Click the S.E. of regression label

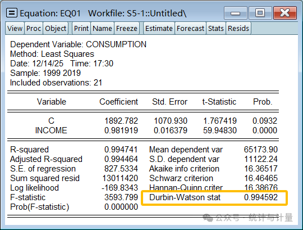pyautogui.click(x=43, y=169)
